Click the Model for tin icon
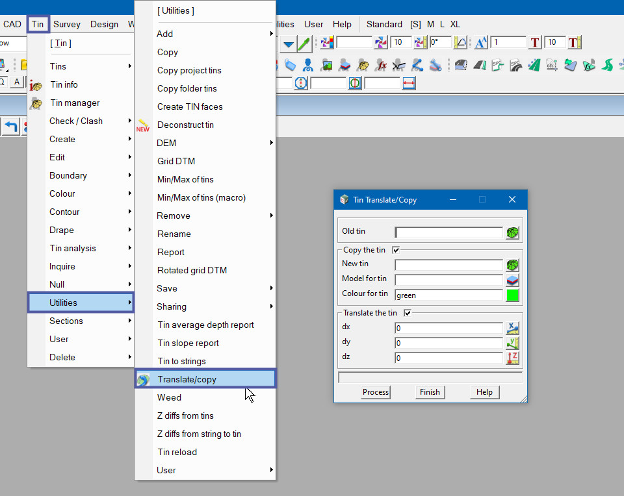Image resolution: width=624 pixels, height=496 pixels. (x=513, y=280)
